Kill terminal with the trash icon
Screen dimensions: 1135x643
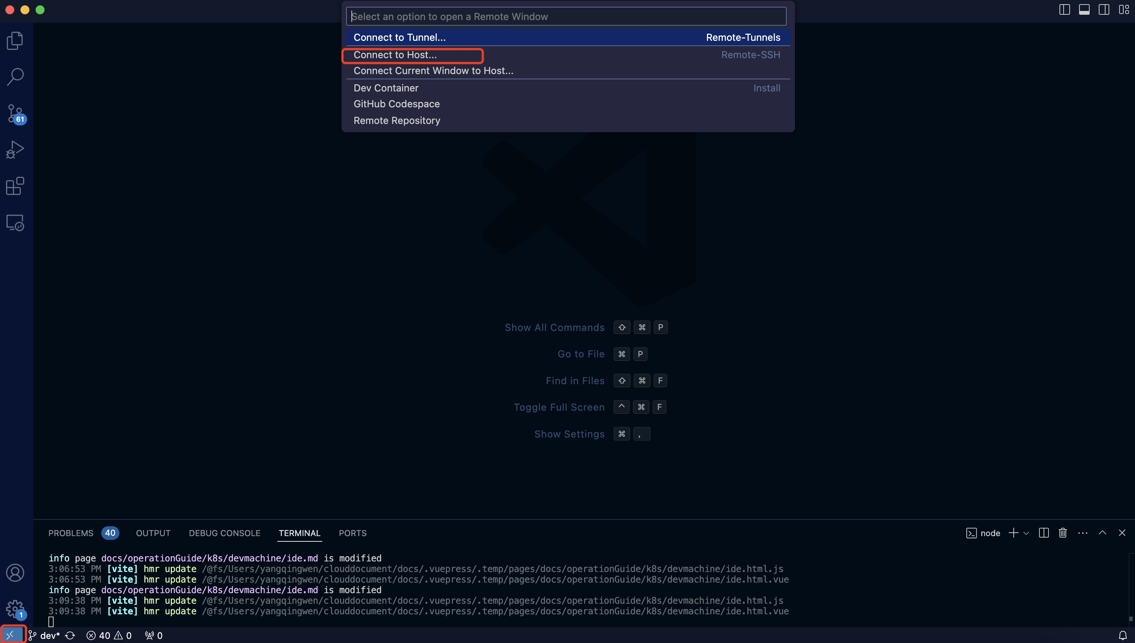tap(1062, 533)
